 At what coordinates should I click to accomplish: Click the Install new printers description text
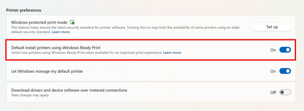coord(86,53)
